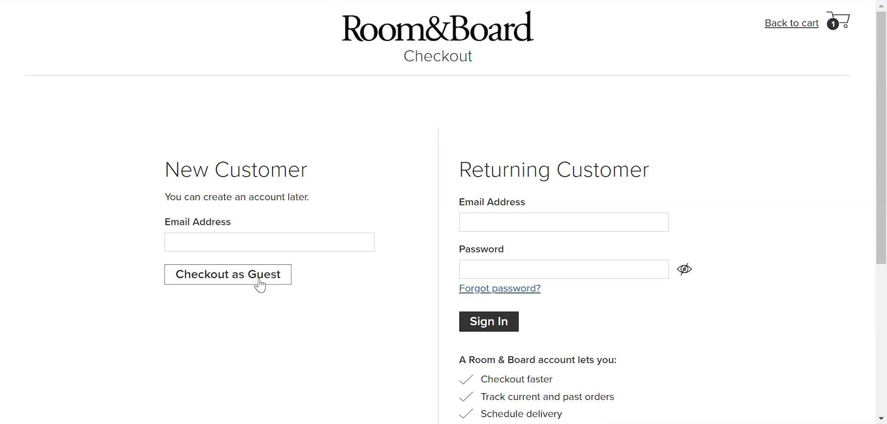Click the Room&Board logo
Viewport: 887px width, 424px height.
pyautogui.click(x=437, y=28)
